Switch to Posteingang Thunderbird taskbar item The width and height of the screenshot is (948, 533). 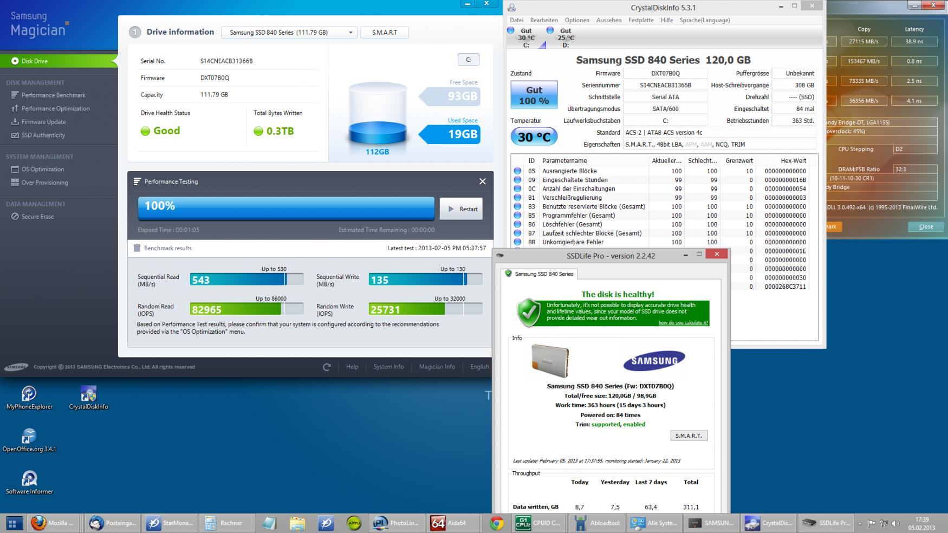pyautogui.click(x=113, y=523)
